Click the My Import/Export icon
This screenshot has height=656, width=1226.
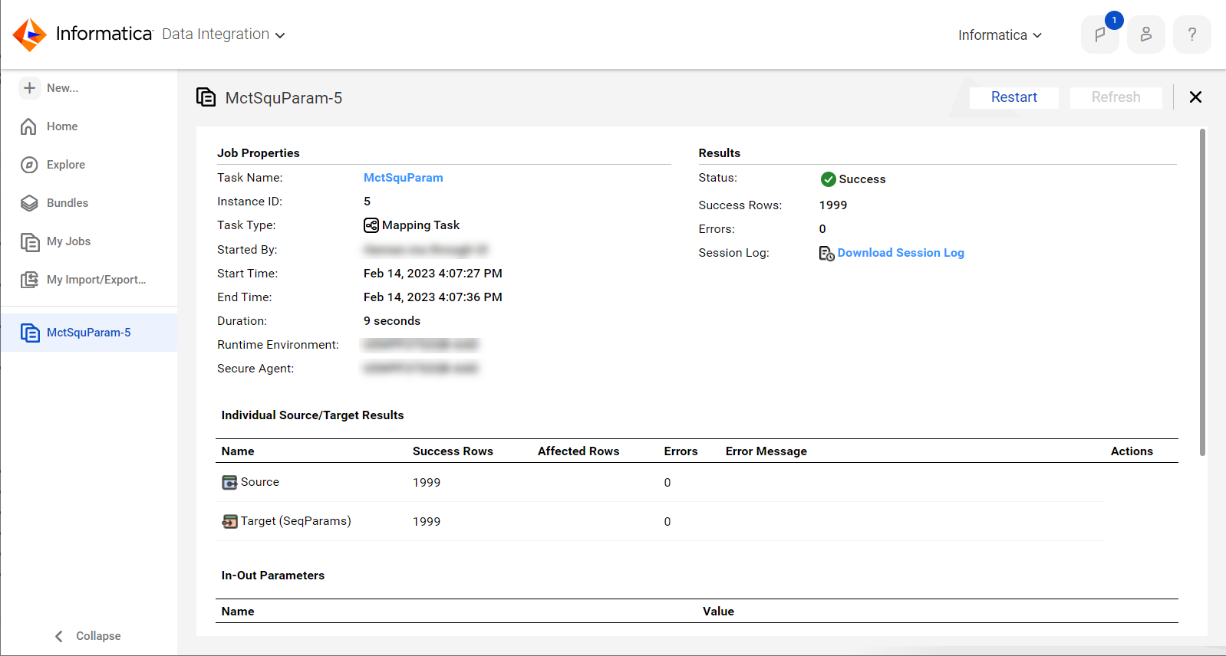(29, 280)
